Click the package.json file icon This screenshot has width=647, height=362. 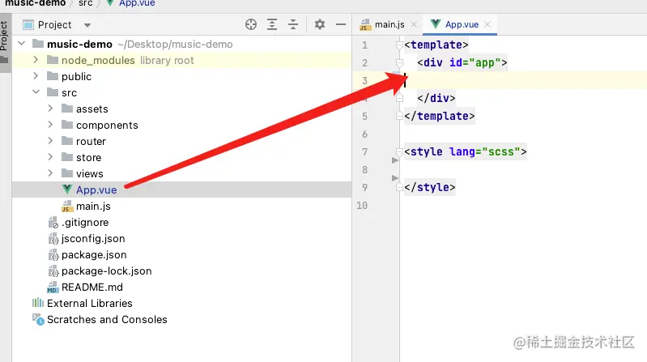[x=53, y=255]
